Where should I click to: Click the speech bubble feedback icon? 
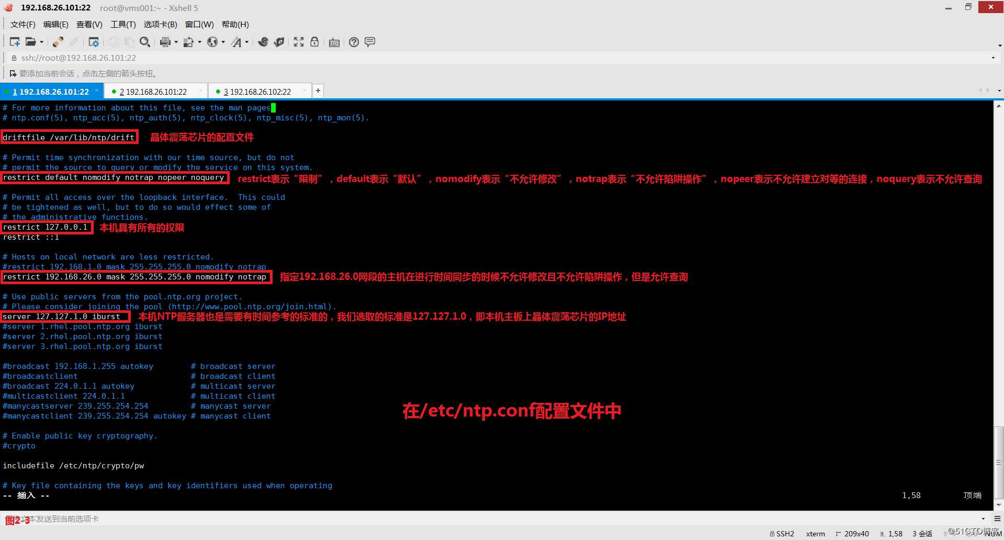370,42
